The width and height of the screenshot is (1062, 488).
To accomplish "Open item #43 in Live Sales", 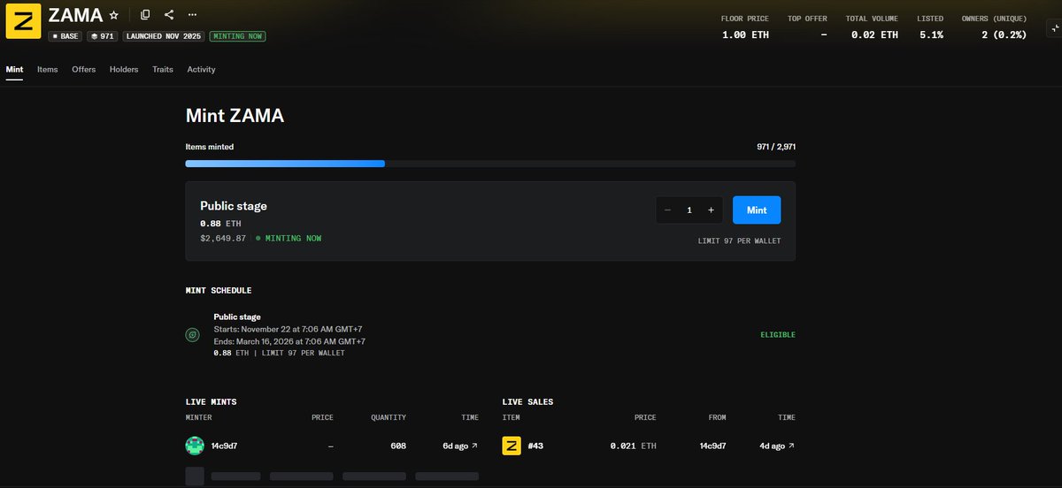I will (x=535, y=446).
